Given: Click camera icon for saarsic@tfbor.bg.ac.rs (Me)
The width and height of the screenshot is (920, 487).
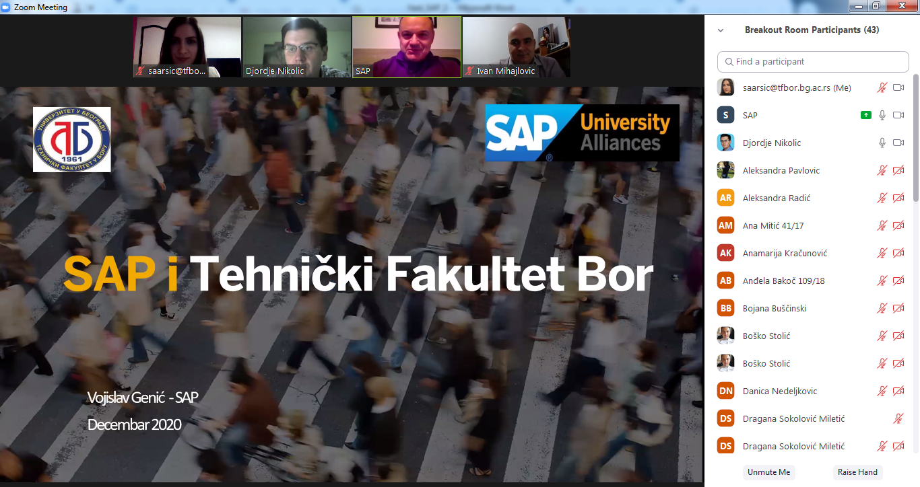Looking at the screenshot, I should (898, 87).
